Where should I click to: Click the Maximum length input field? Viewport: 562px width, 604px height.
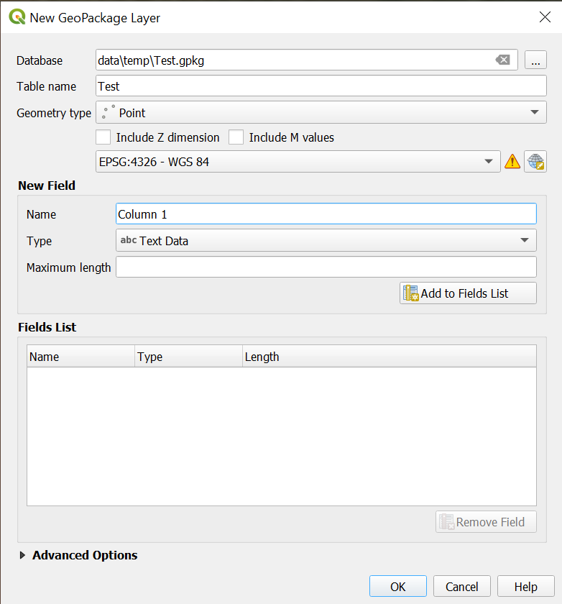pos(326,267)
